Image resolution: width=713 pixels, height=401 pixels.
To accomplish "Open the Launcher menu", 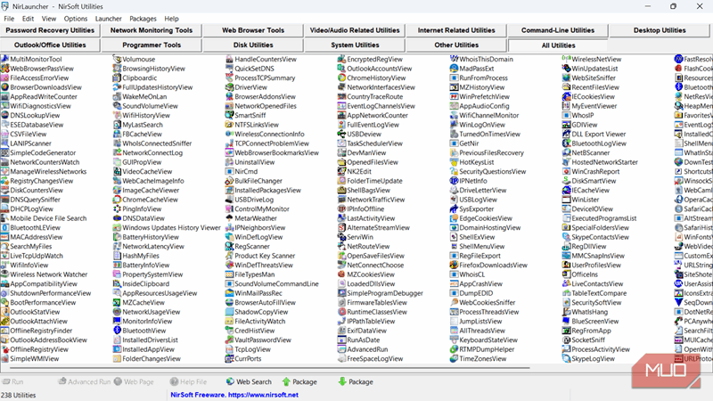I will click(x=109, y=18).
